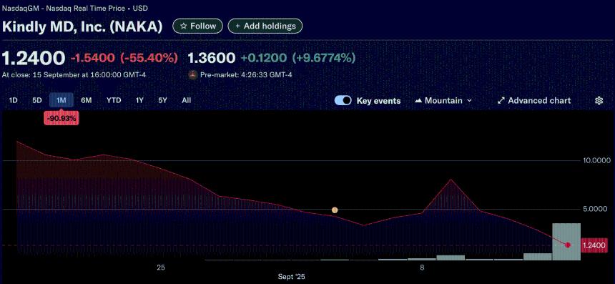Show the 5Y price history
Screen dimensions: 615x284
(163, 100)
